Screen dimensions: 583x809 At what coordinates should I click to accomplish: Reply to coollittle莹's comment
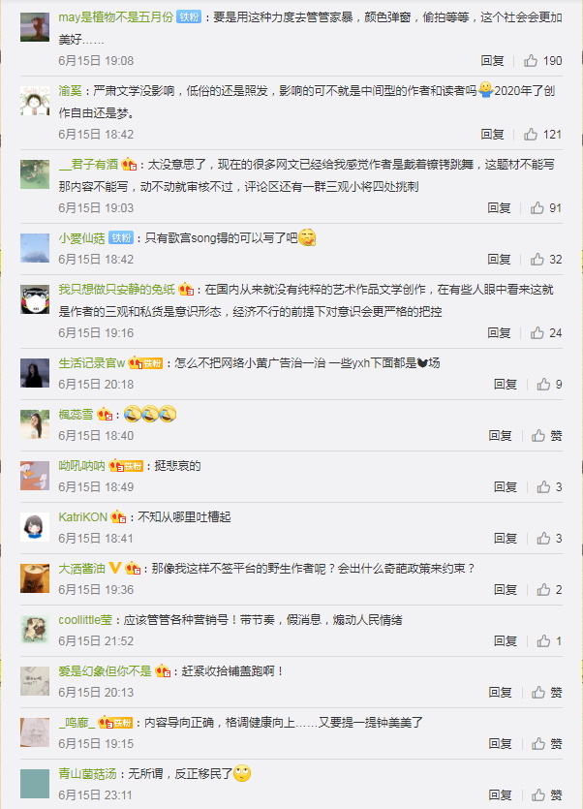[506, 640]
